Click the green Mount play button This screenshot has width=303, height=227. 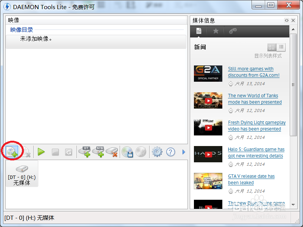tap(41, 152)
